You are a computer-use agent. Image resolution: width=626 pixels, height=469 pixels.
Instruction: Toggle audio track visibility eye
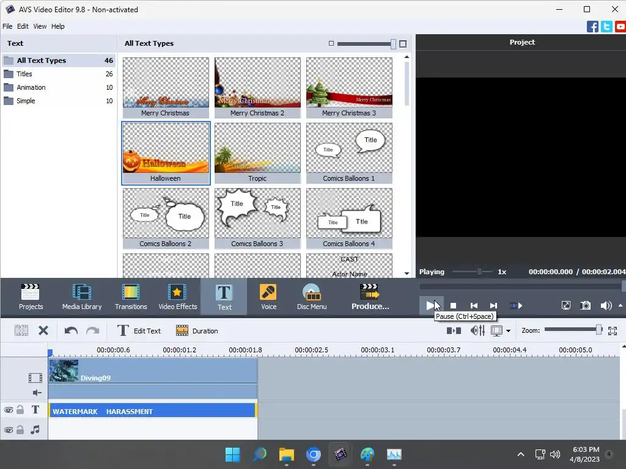(x=9, y=430)
